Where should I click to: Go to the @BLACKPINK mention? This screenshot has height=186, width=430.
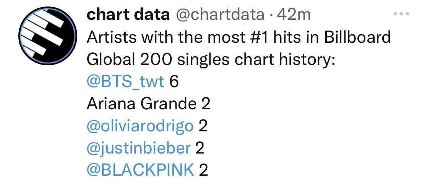click(140, 170)
